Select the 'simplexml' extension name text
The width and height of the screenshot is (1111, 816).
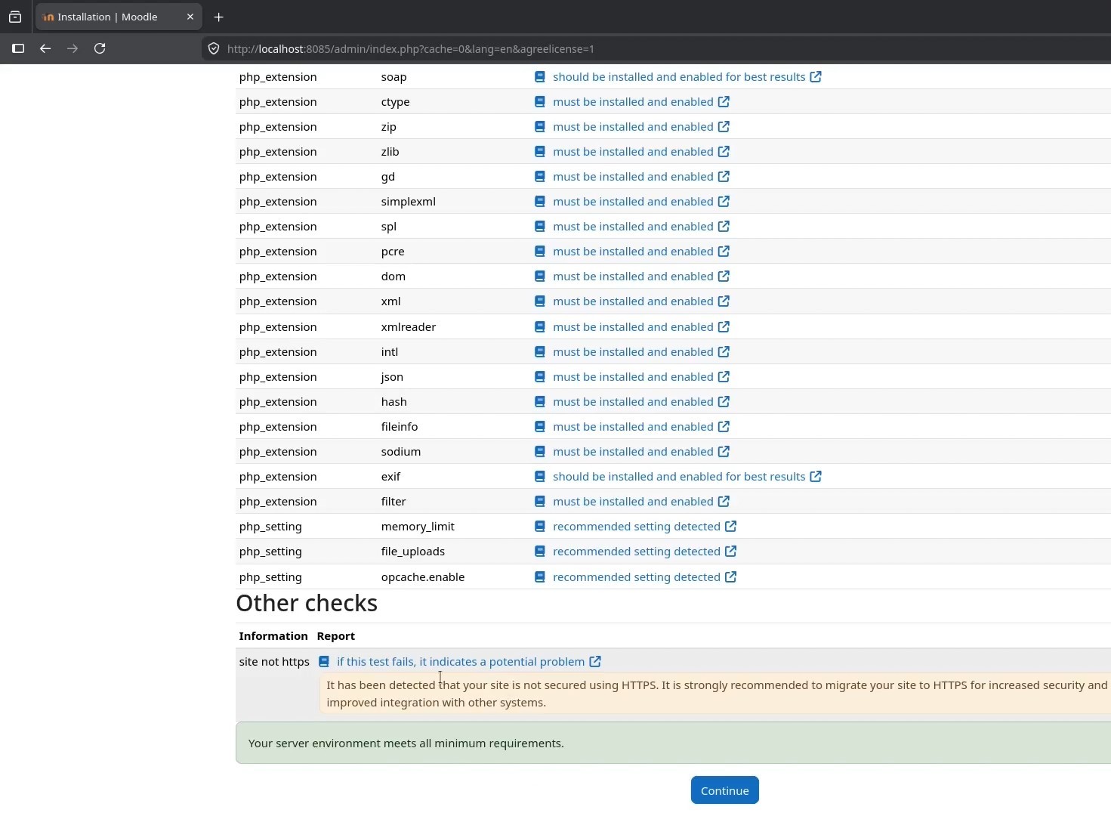click(x=409, y=202)
